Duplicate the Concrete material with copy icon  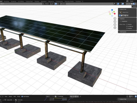tap(76, 96)
